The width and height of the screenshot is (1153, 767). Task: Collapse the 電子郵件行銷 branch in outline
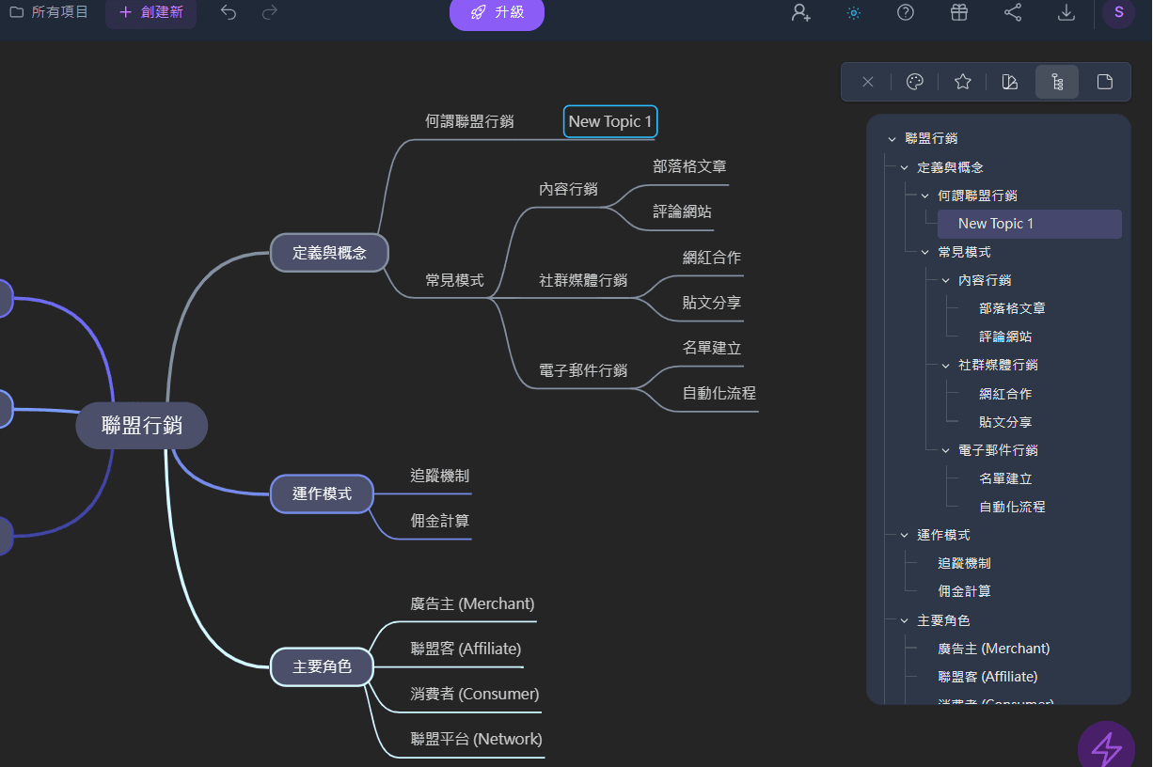945,449
